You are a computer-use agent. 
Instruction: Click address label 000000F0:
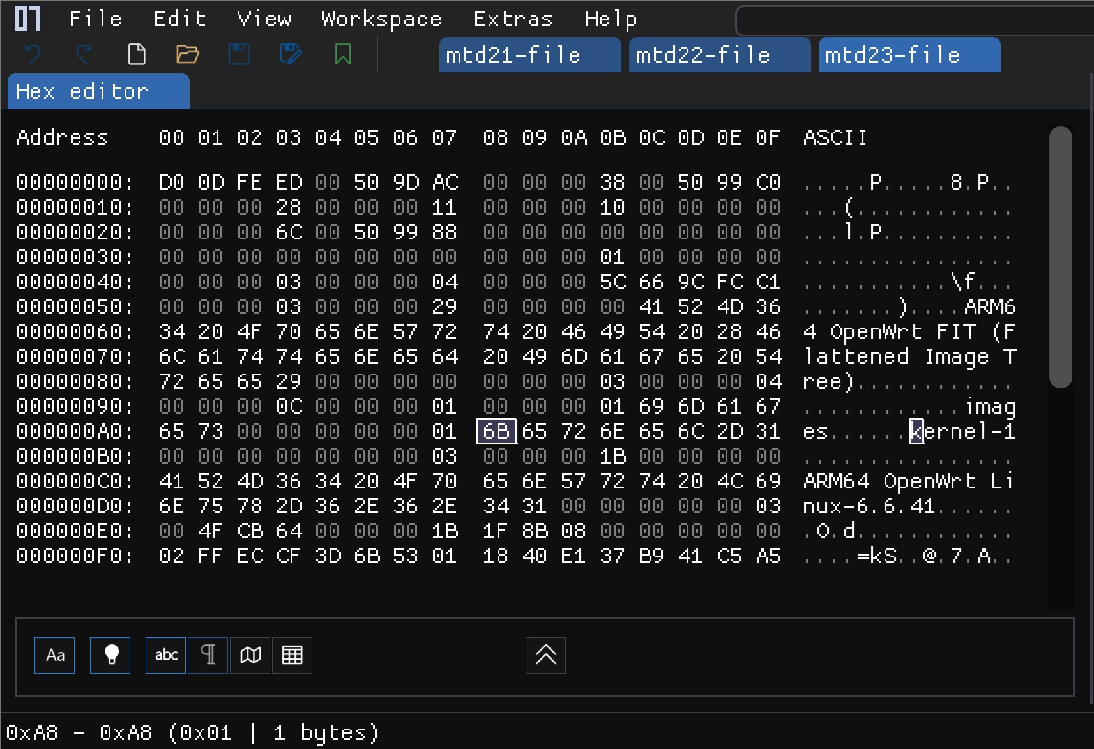tap(75, 556)
